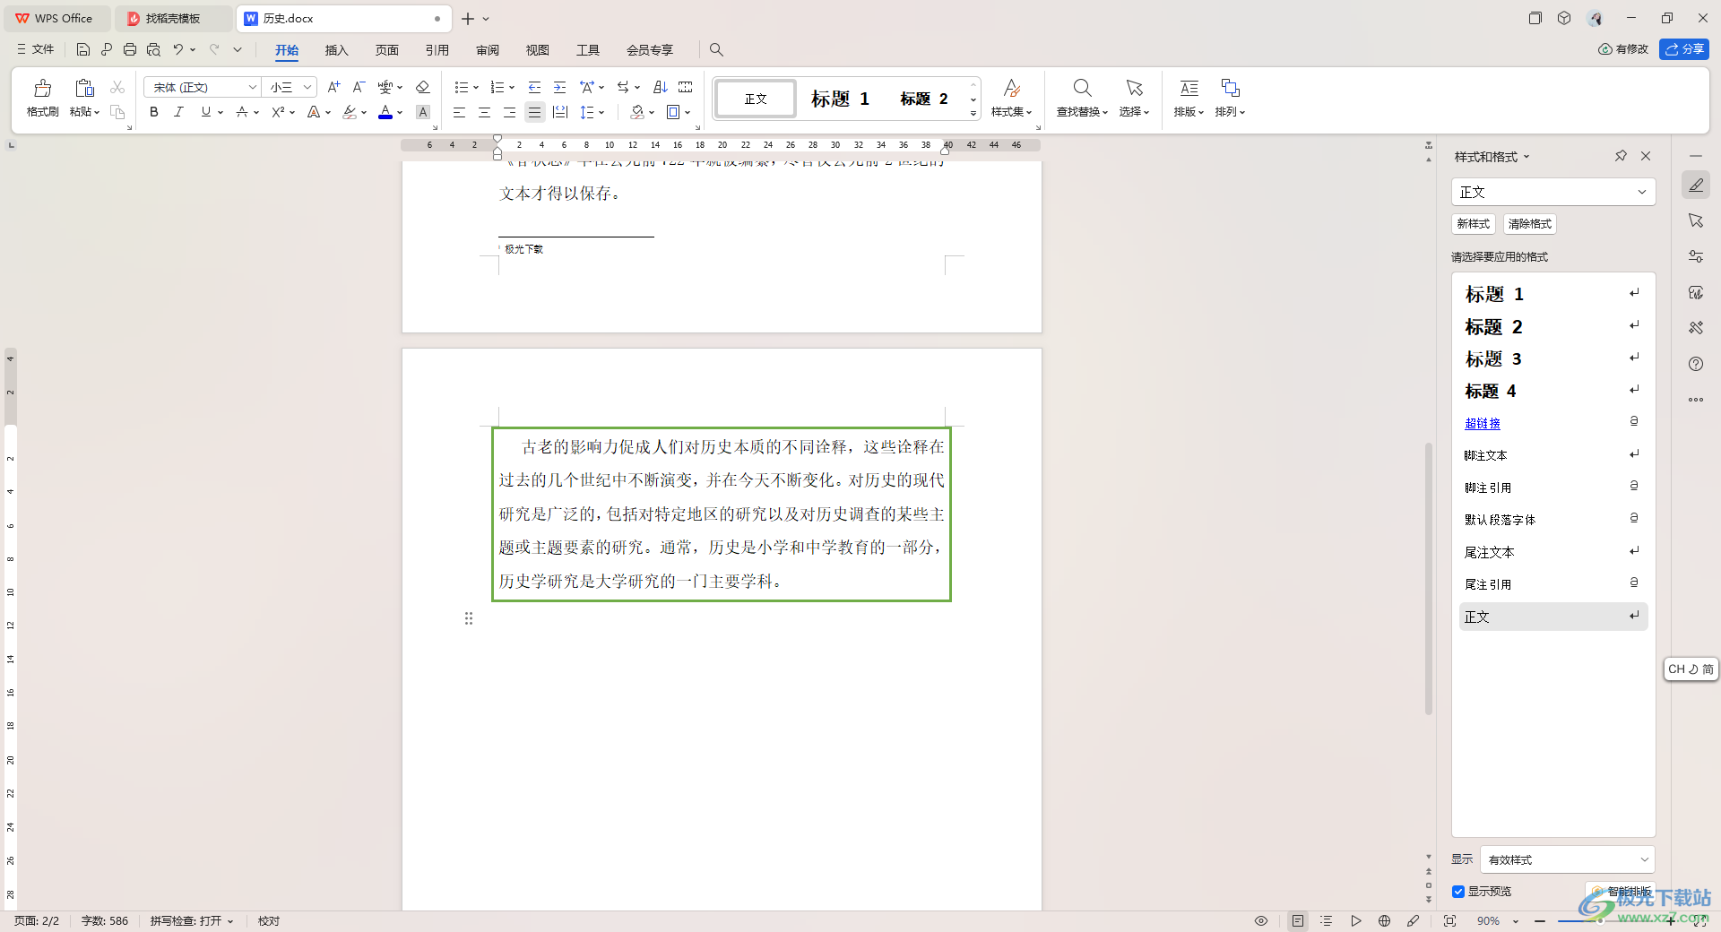Click the Sort (A-Z arrow) icon

click(661, 87)
